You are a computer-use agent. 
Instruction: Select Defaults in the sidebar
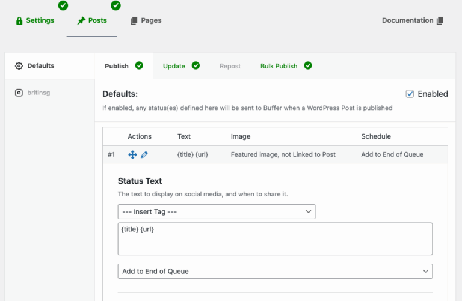point(49,65)
